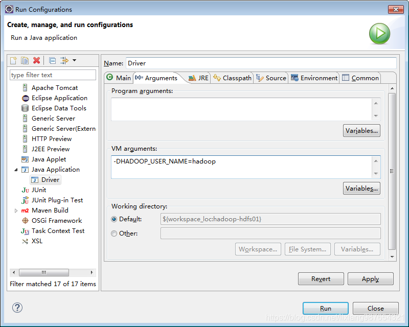Click the XSL icon in tree

pos(25,241)
